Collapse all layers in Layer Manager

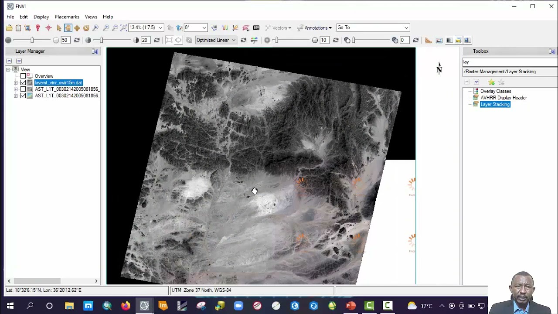click(x=9, y=61)
